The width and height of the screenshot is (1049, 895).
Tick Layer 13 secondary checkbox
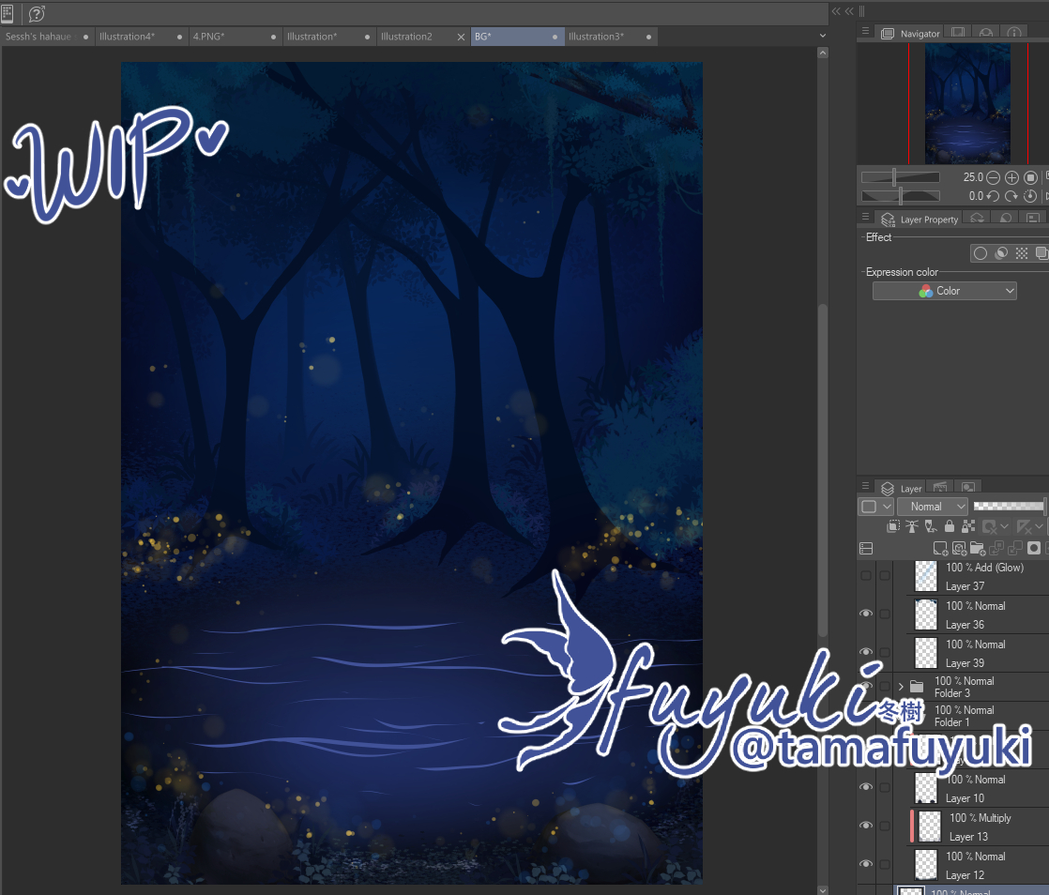(885, 826)
